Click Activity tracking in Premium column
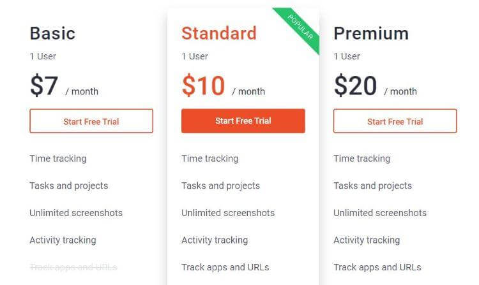479x285 pixels. pyautogui.click(x=367, y=240)
